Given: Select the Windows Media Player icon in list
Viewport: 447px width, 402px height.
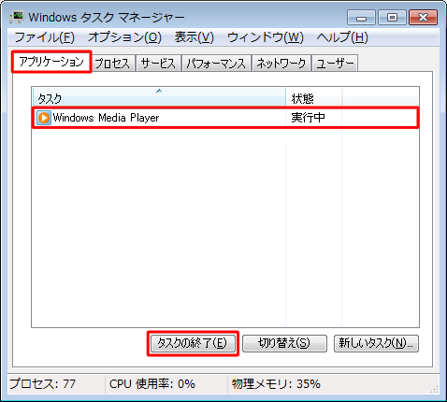Looking at the screenshot, I should coord(44,118).
